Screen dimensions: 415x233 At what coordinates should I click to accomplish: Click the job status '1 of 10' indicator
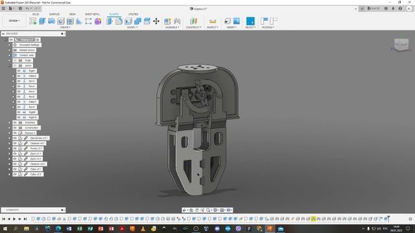[373, 8]
